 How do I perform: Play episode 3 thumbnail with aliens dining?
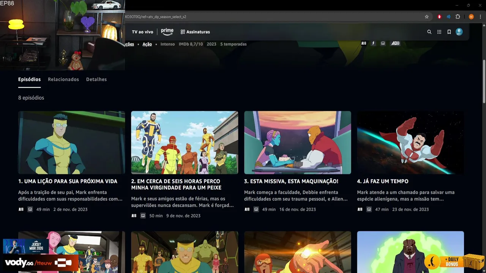pyautogui.click(x=297, y=143)
